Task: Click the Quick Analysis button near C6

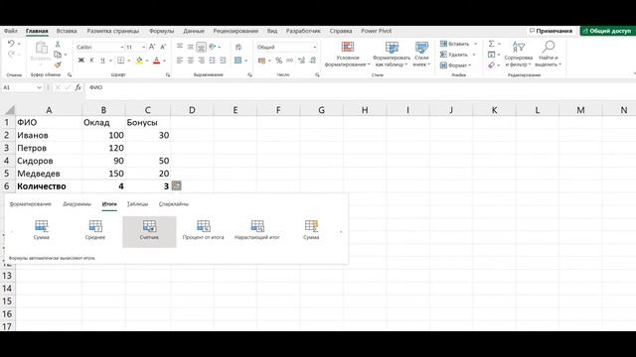Action: click(x=177, y=185)
